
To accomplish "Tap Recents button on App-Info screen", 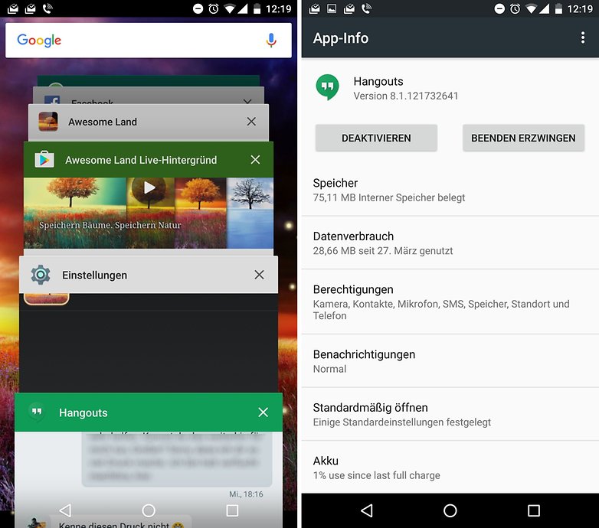I will [x=534, y=510].
